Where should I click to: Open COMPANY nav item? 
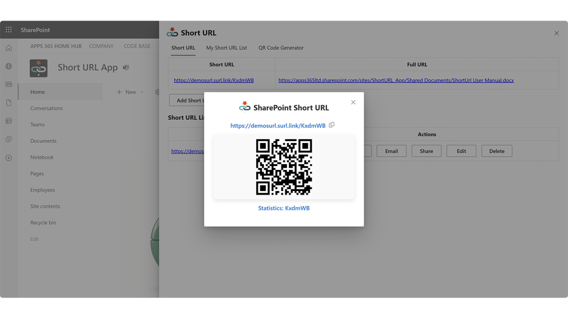click(101, 47)
